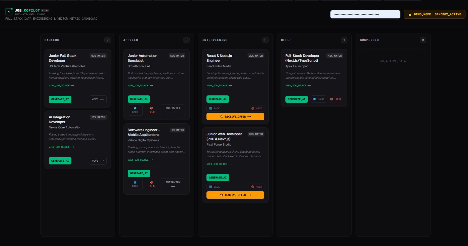468x246 pixels.
Task: Click INTERVIEW on Software Engineer Mobile Applications card
Action: click(173, 184)
